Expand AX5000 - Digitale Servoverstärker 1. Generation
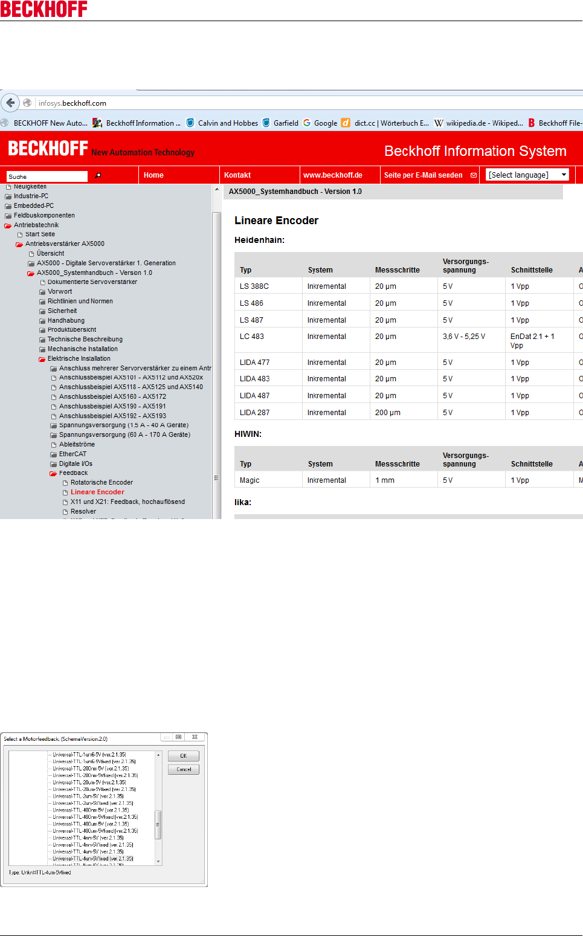The height and width of the screenshot is (936, 583). click(x=31, y=263)
